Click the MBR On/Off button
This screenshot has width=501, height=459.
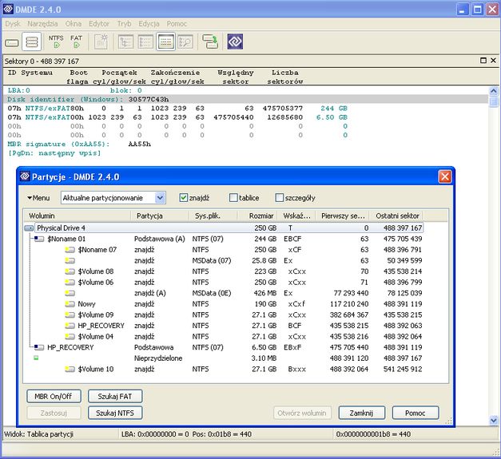point(54,397)
